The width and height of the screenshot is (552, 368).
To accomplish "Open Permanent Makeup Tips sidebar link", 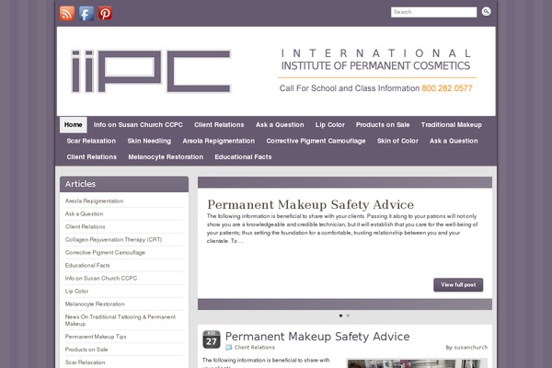I will point(96,337).
